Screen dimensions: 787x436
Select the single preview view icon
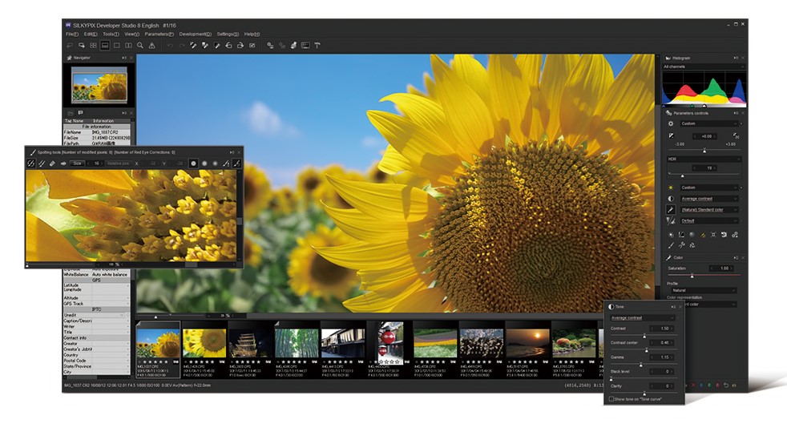[x=116, y=46]
